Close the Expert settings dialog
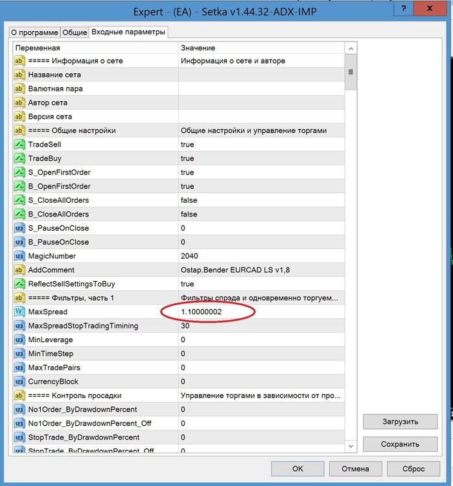The height and width of the screenshot is (486, 453). tap(430, 8)
